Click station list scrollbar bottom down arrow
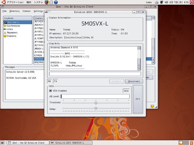The height and width of the screenshot is (145, 194). pos(153,63)
